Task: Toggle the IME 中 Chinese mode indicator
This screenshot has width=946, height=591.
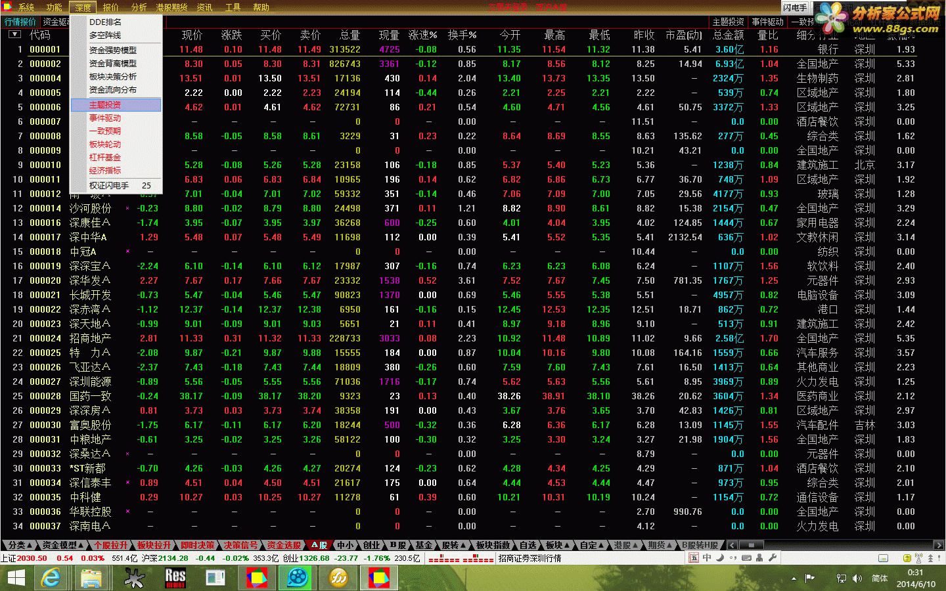Action: pyautogui.click(x=707, y=558)
